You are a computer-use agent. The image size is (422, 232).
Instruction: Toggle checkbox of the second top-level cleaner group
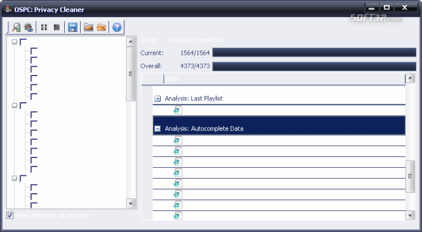click(x=23, y=106)
